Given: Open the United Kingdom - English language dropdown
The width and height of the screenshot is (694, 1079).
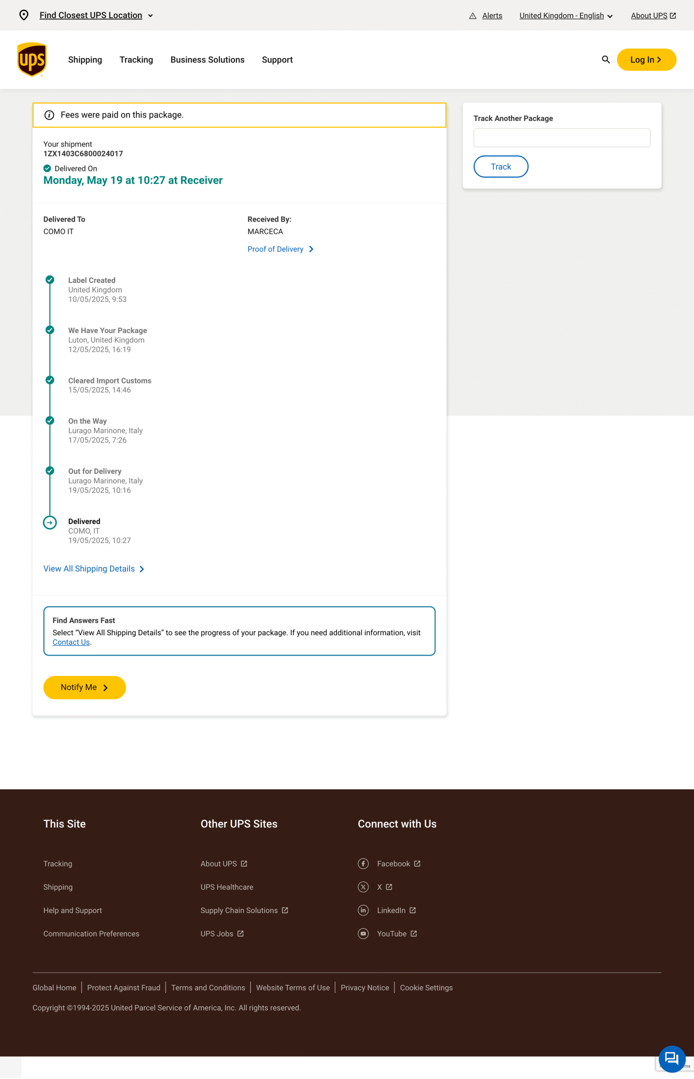Looking at the screenshot, I should point(566,16).
